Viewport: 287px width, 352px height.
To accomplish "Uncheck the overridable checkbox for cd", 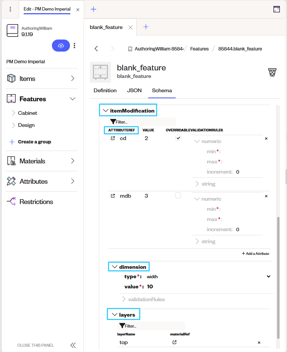I will point(178,138).
